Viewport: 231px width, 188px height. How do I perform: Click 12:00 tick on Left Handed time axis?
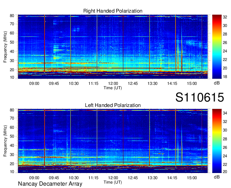[113, 178]
